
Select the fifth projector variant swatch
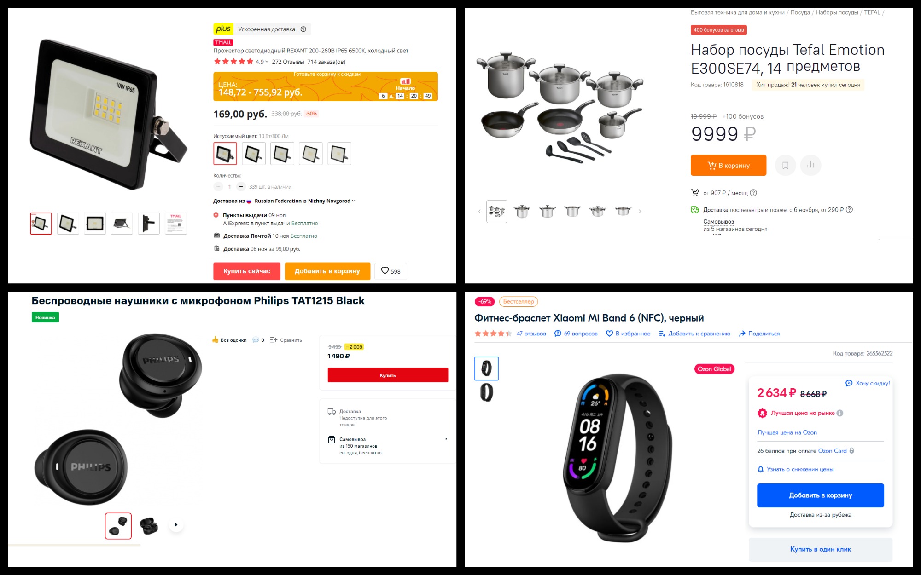tap(339, 154)
